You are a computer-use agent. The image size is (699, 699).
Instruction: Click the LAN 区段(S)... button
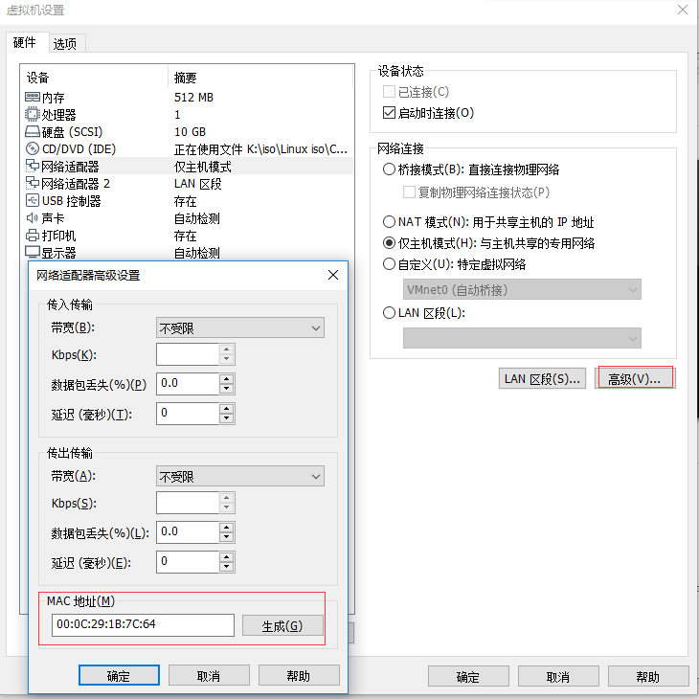click(x=542, y=378)
